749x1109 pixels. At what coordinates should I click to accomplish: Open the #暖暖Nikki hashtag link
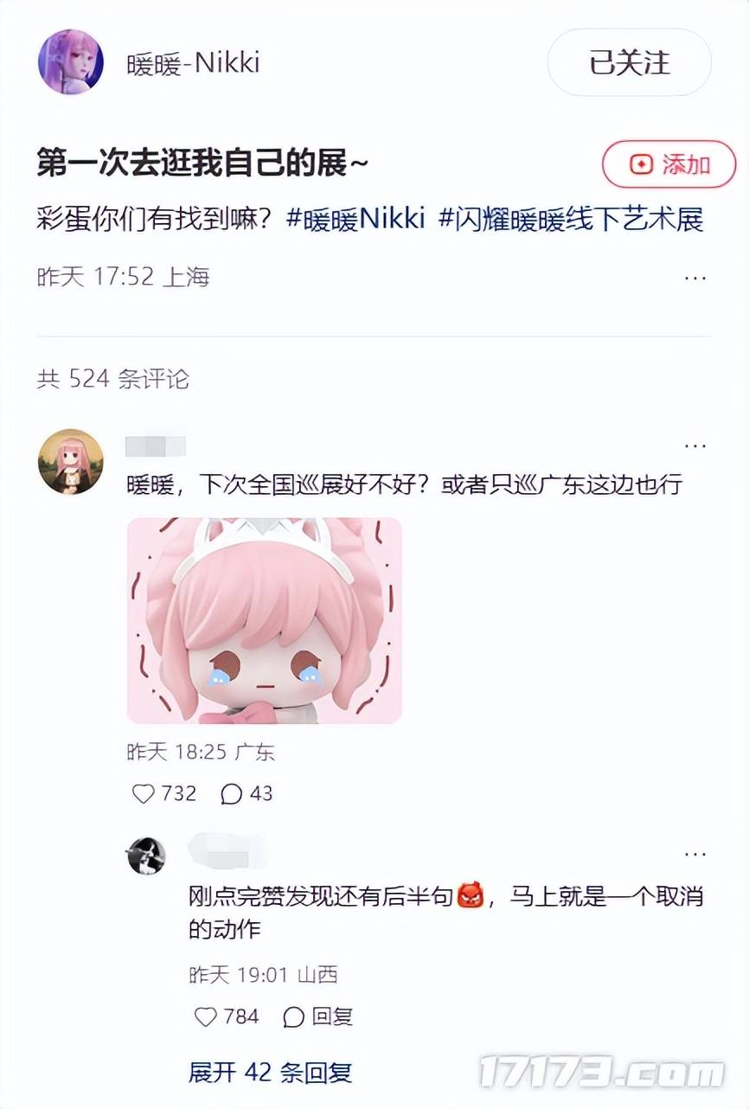[x=355, y=219]
